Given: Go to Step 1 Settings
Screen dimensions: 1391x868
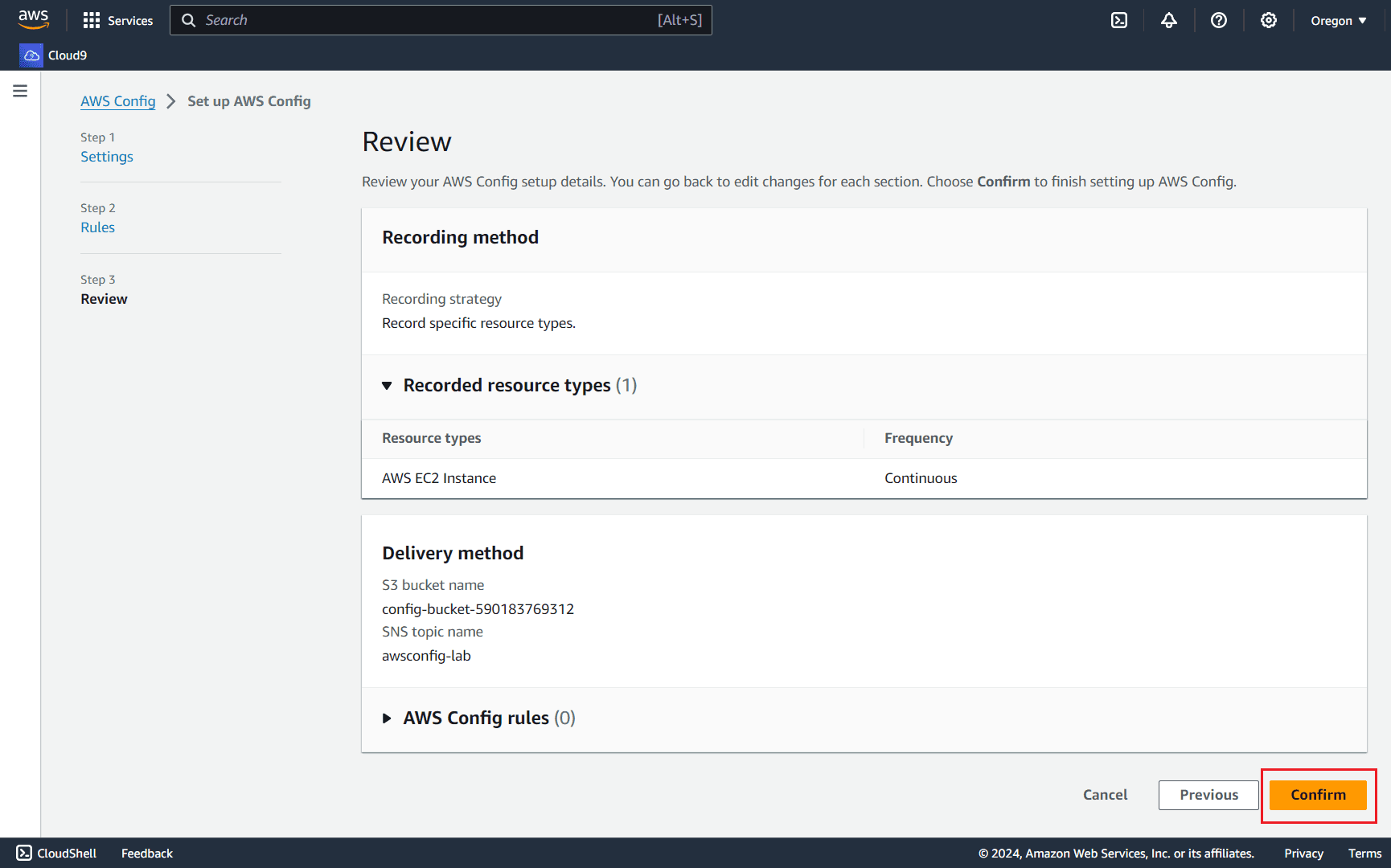Looking at the screenshot, I should pos(107,157).
